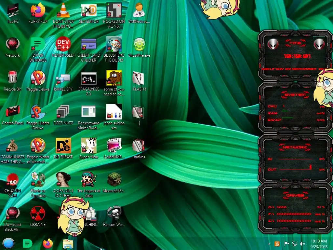Select the FURRY FUX Firefox shortcut
The image size is (333, 250).
click(38, 13)
